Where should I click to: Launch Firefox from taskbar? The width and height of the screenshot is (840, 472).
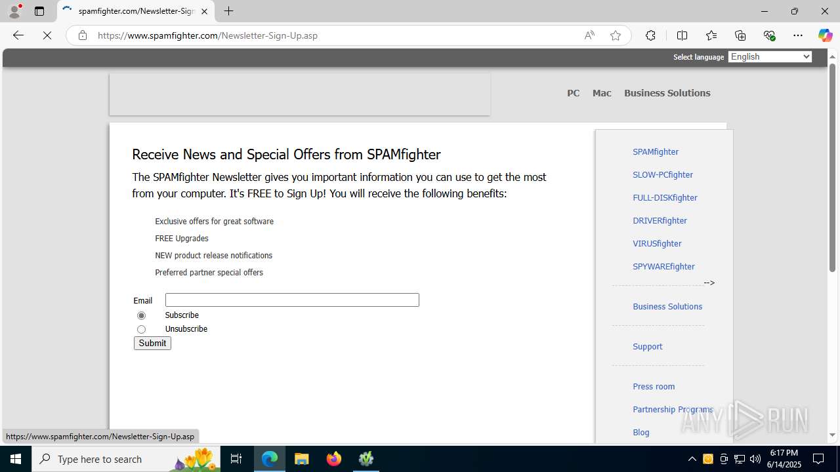point(334,459)
